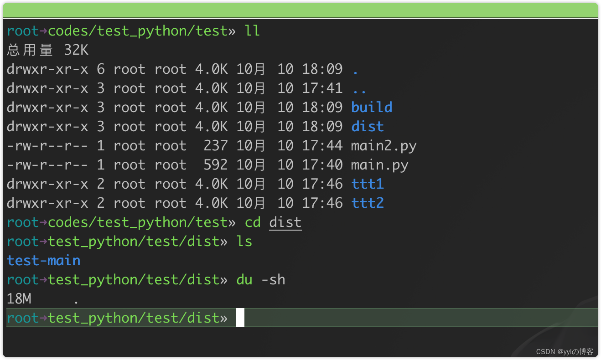Image resolution: width=601 pixels, height=360 pixels.
Task: Click the CSDN watermark text
Action: pyautogui.click(x=565, y=351)
